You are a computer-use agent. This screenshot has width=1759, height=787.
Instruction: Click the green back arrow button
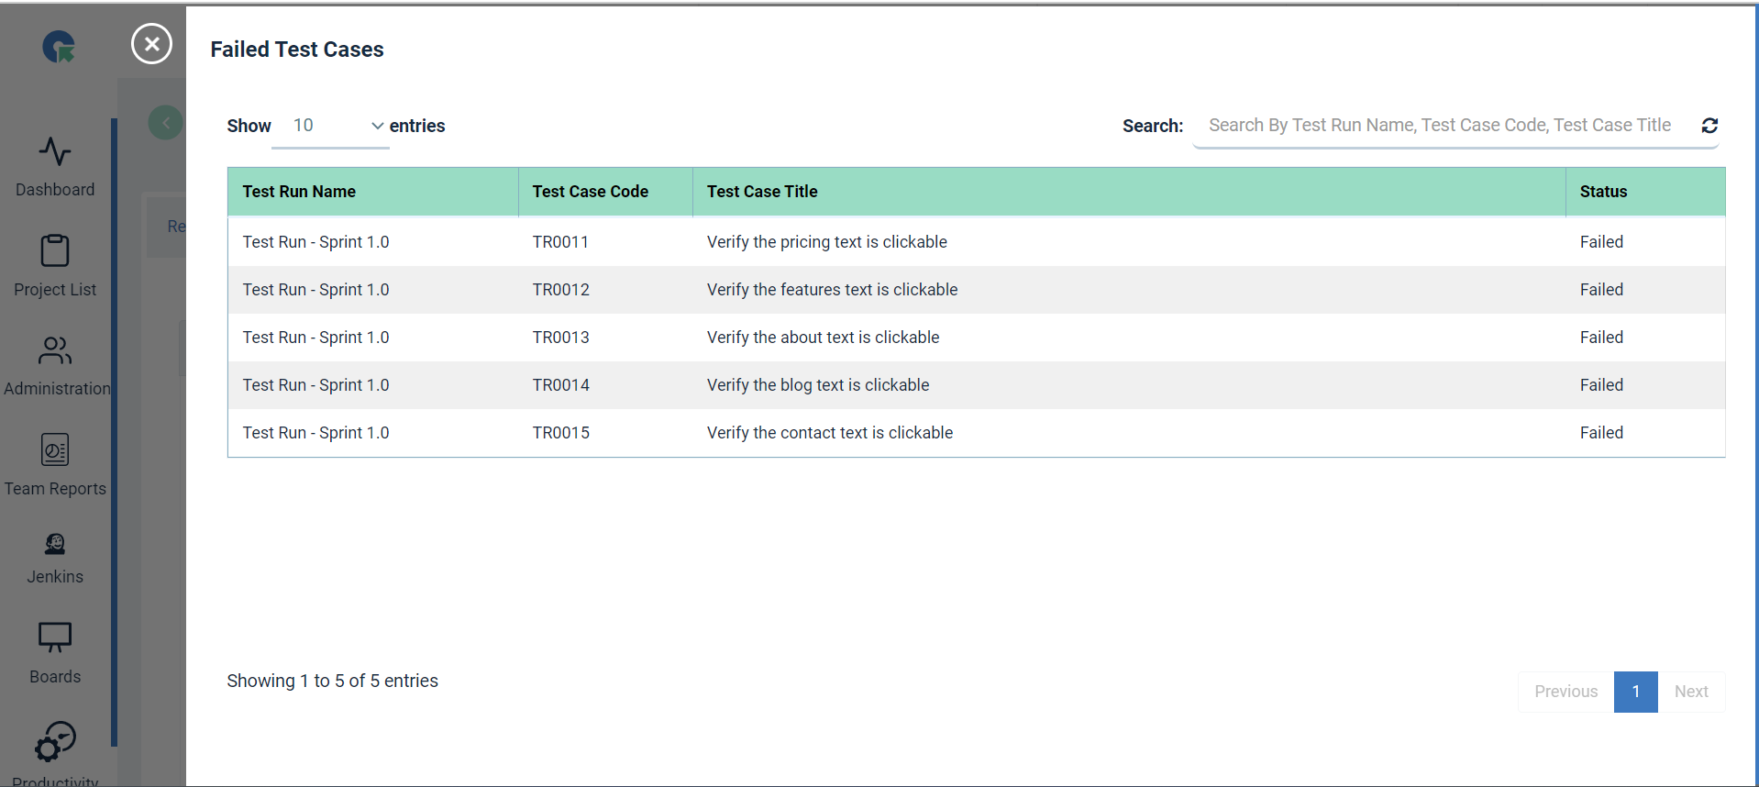(x=165, y=123)
